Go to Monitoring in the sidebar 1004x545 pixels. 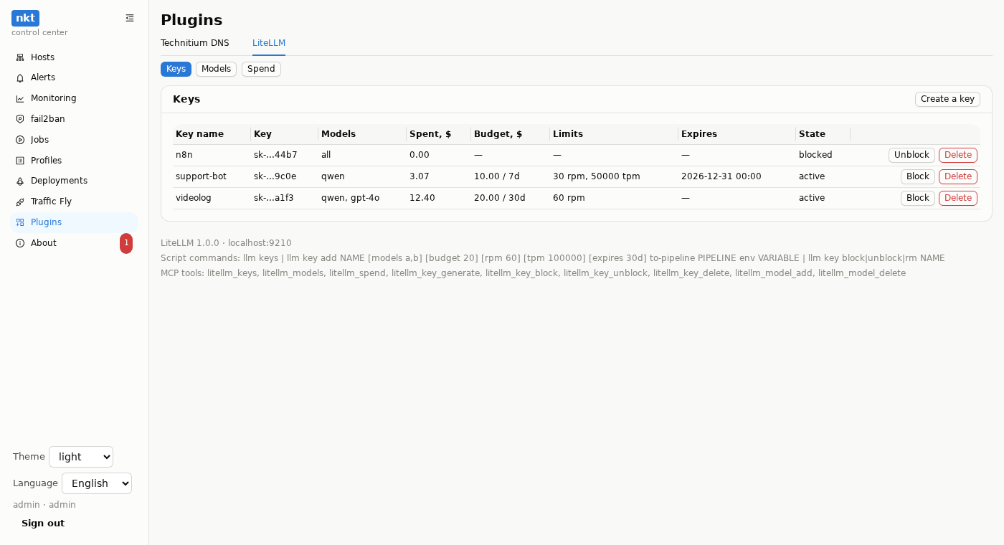point(75,98)
